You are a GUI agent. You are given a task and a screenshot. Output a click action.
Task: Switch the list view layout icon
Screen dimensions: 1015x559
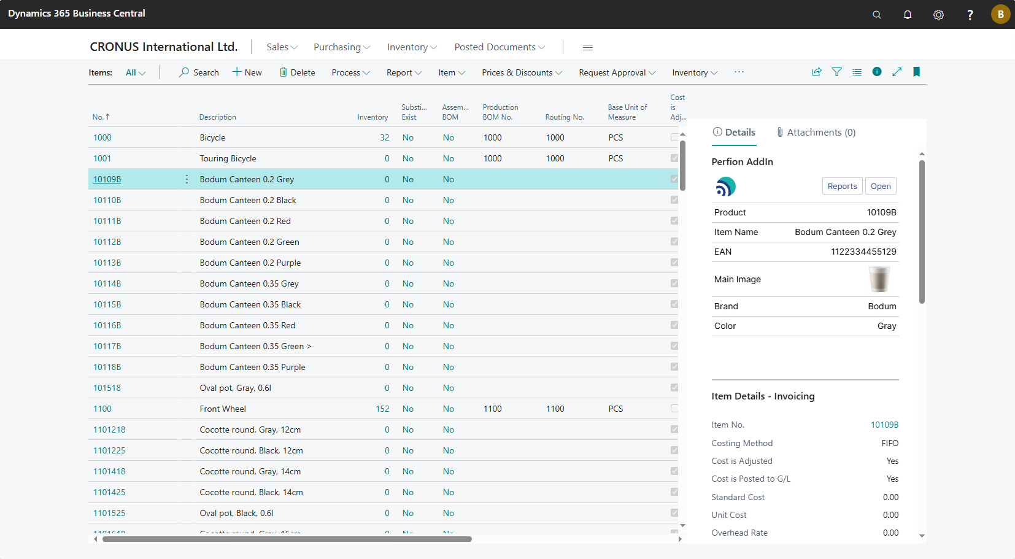(857, 72)
